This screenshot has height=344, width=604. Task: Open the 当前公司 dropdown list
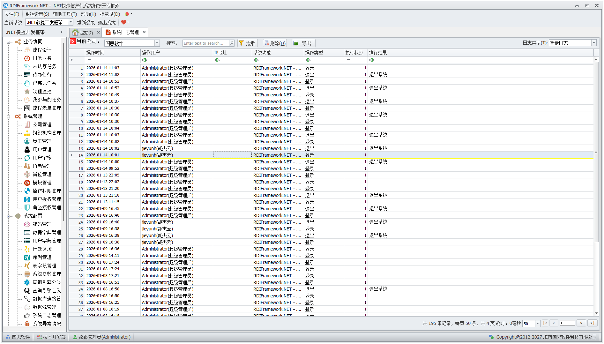click(157, 43)
